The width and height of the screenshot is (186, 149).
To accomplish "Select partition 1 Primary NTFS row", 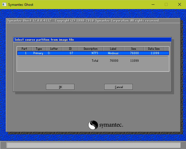I will pos(93,53).
